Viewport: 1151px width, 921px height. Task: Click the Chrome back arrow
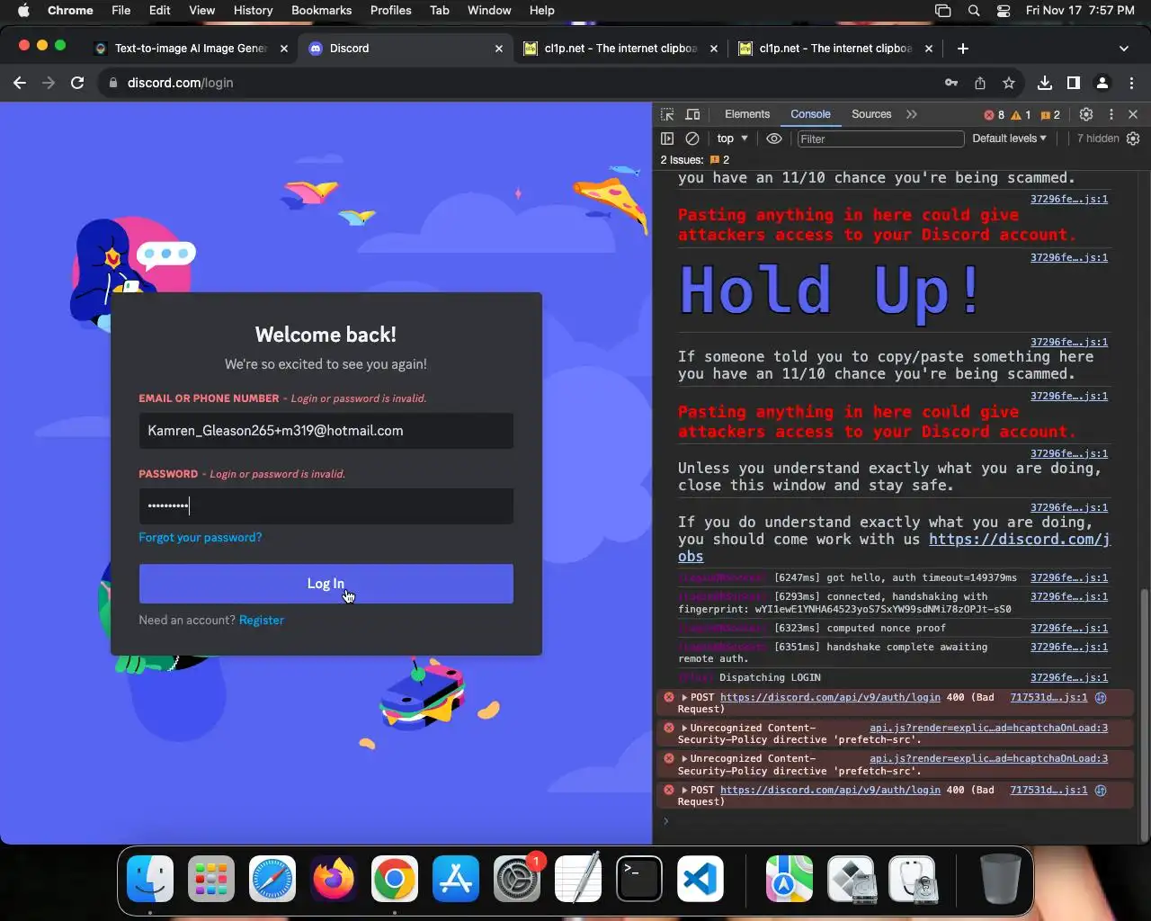(x=20, y=83)
